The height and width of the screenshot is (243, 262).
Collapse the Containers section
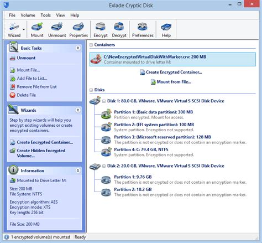coord(91,45)
